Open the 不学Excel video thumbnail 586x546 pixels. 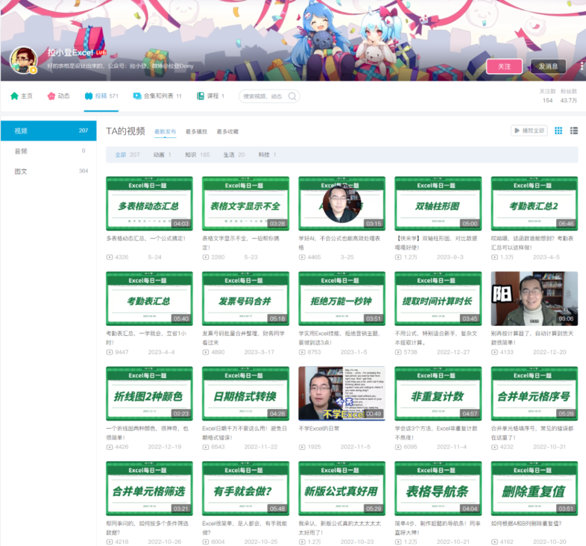click(342, 394)
